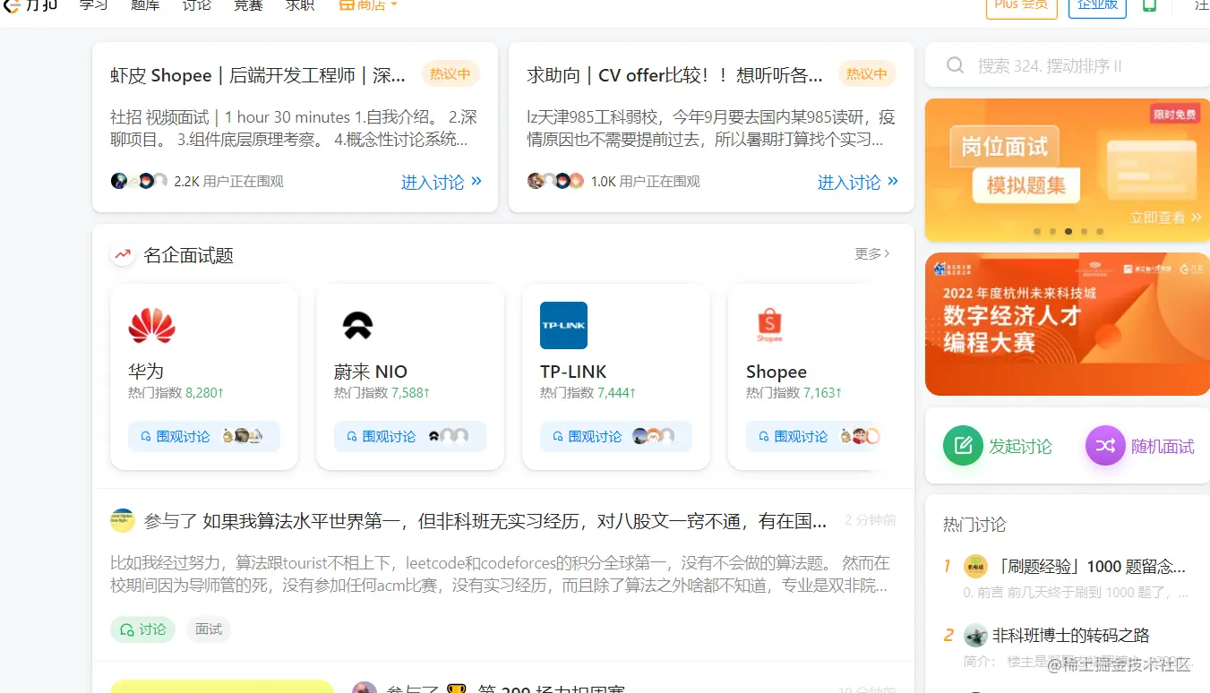Open the 学习 nav item

pos(93,4)
